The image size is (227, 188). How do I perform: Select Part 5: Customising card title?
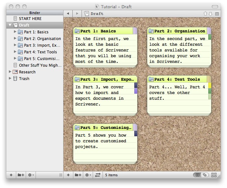(106, 127)
